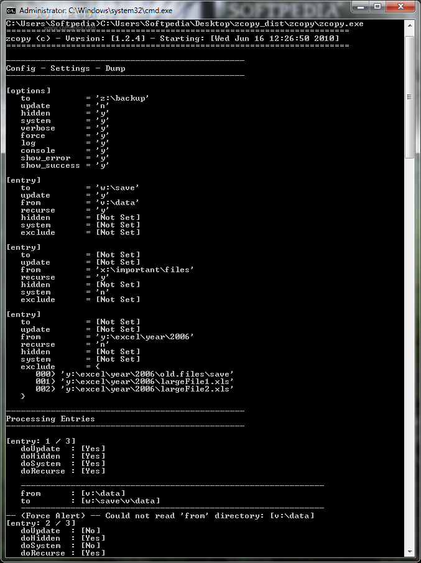The image size is (421, 563).
Task: Click the Administrator cmd.exe title bar text
Action: pyautogui.click(x=96, y=10)
